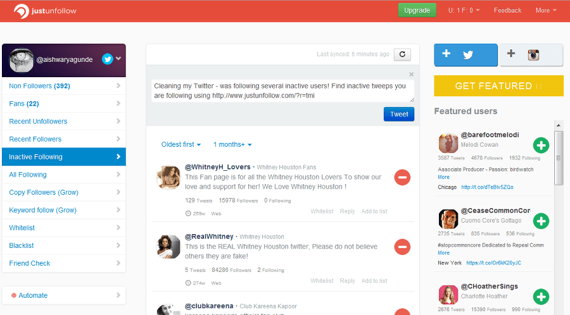570x315 pixels.
Task: Open @clubkareena profile name
Action: [209, 306]
